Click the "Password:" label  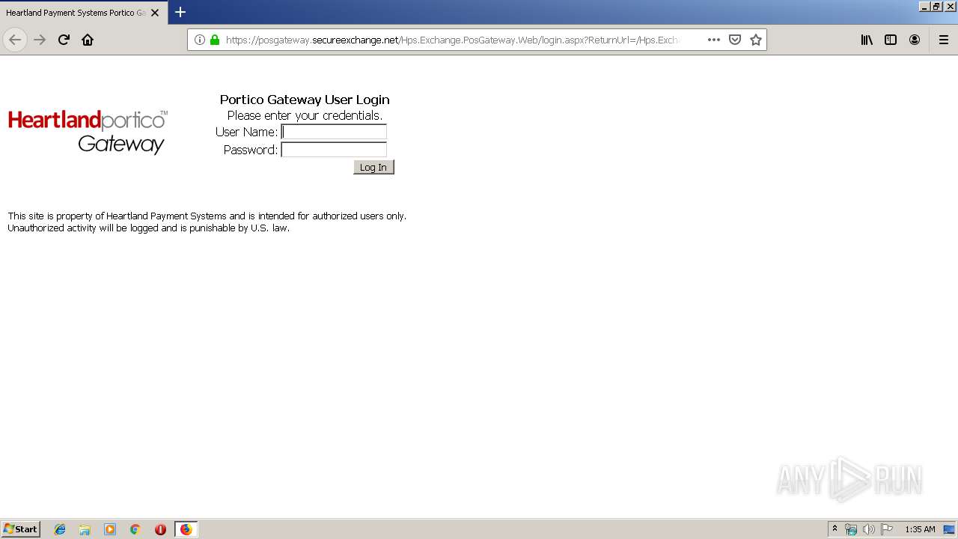coord(251,150)
